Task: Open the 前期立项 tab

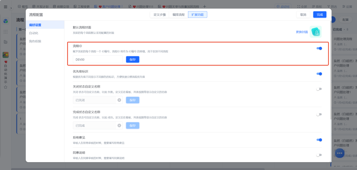Action: click(61, 7)
